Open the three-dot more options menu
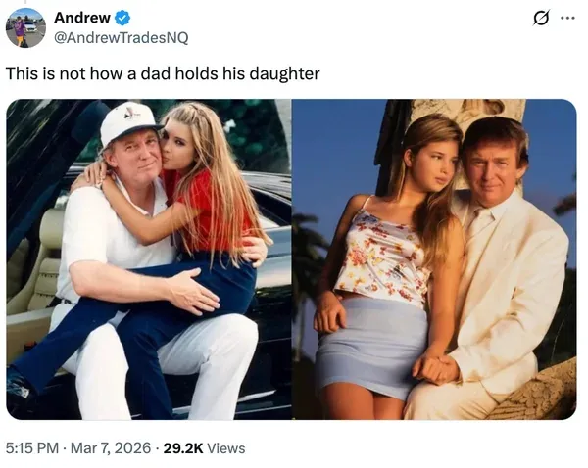 coord(567,18)
